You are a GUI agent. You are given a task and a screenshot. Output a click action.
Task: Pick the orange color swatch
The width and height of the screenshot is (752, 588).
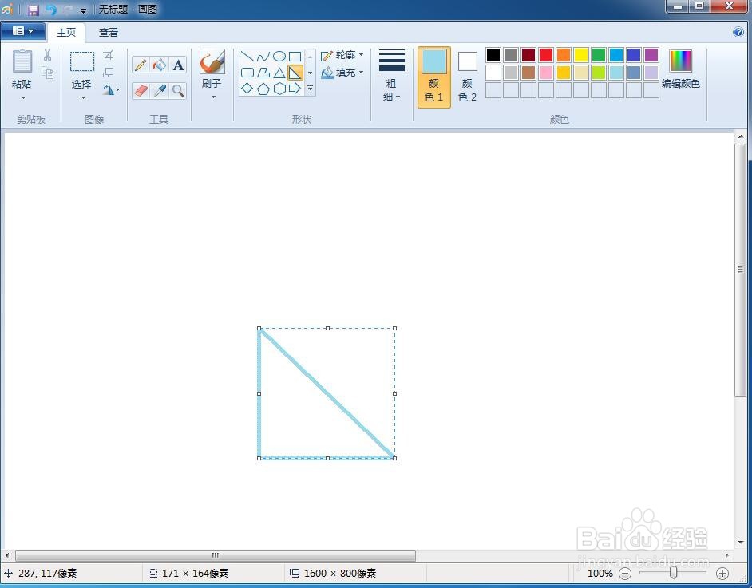click(564, 55)
